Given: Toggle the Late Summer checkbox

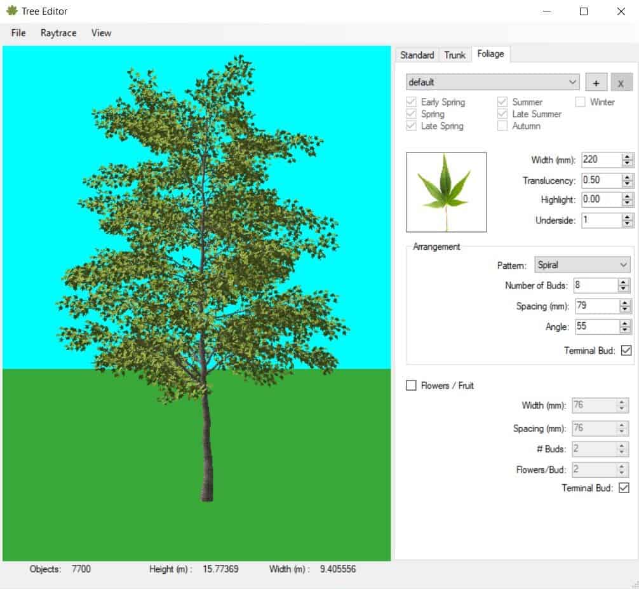Looking at the screenshot, I should 502,114.
